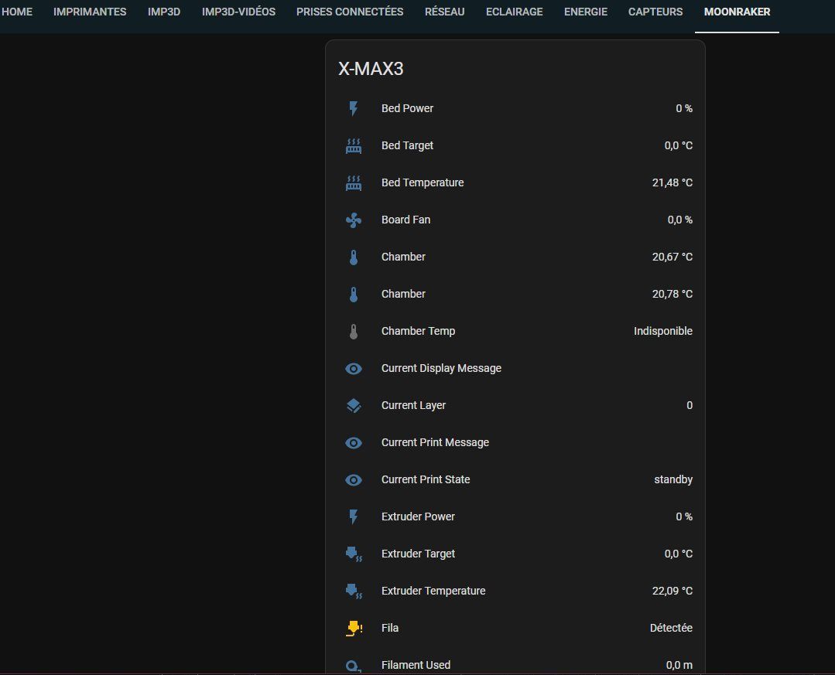
Task: Click the standby print state value
Action: click(673, 480)
